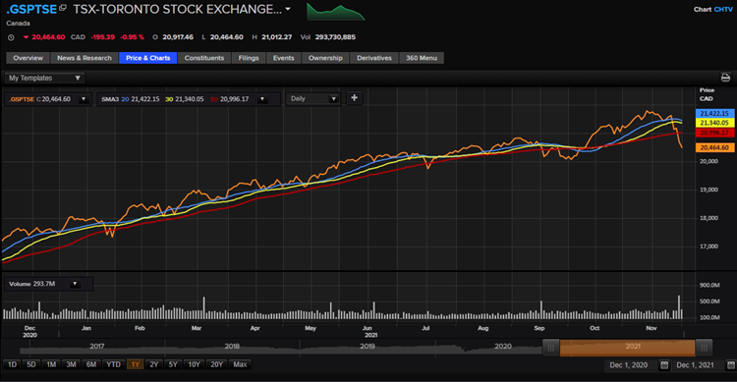Select the Price & Charts tab
Image resolution: width=737 pixels, height=382 pixels.
pyautogui.click(x=148, y=58)
